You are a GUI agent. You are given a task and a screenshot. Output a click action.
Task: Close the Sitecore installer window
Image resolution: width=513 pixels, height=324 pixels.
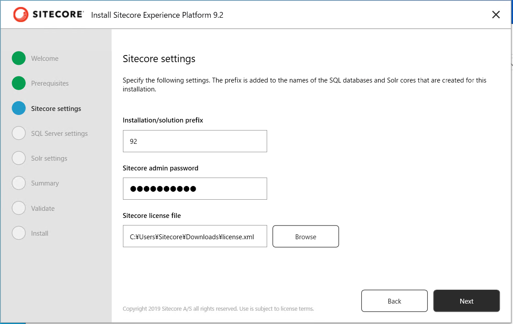click(x=496, y=14)
